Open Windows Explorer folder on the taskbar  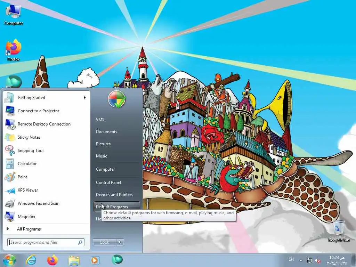[74, 260]
